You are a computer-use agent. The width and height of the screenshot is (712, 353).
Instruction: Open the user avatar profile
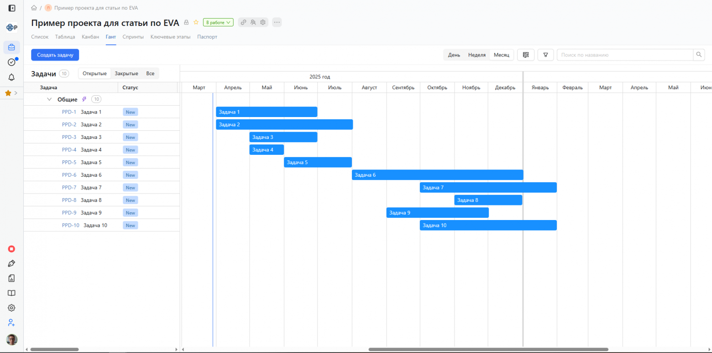12,339
